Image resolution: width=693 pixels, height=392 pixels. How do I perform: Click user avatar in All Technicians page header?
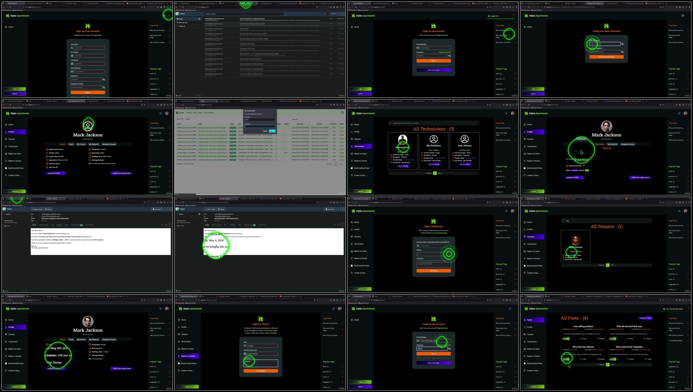(513, 113)
